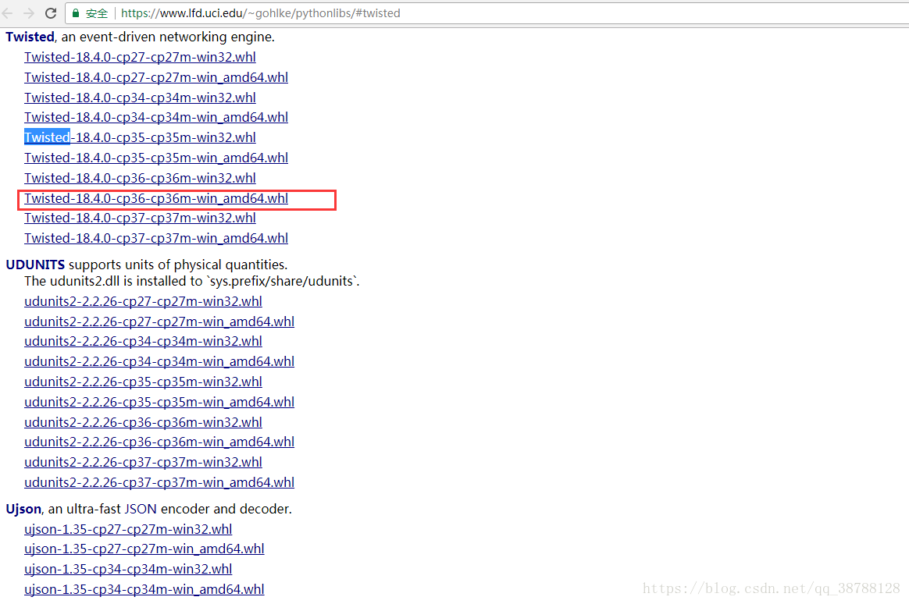The height and width of the screenshot is (604, 909).
Task: Click the bold Ujson heading link
Action: click(23, 510)
